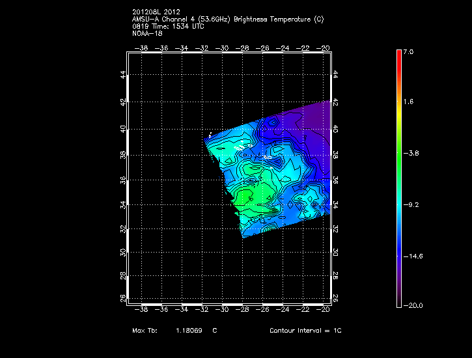Click the Contour Interval = 1C text

(x=305, y=331)
